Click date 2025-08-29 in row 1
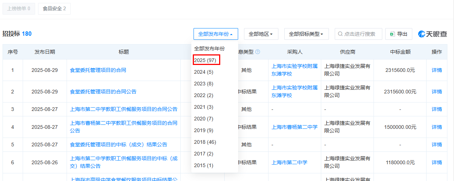 click(x=45, y=70)
